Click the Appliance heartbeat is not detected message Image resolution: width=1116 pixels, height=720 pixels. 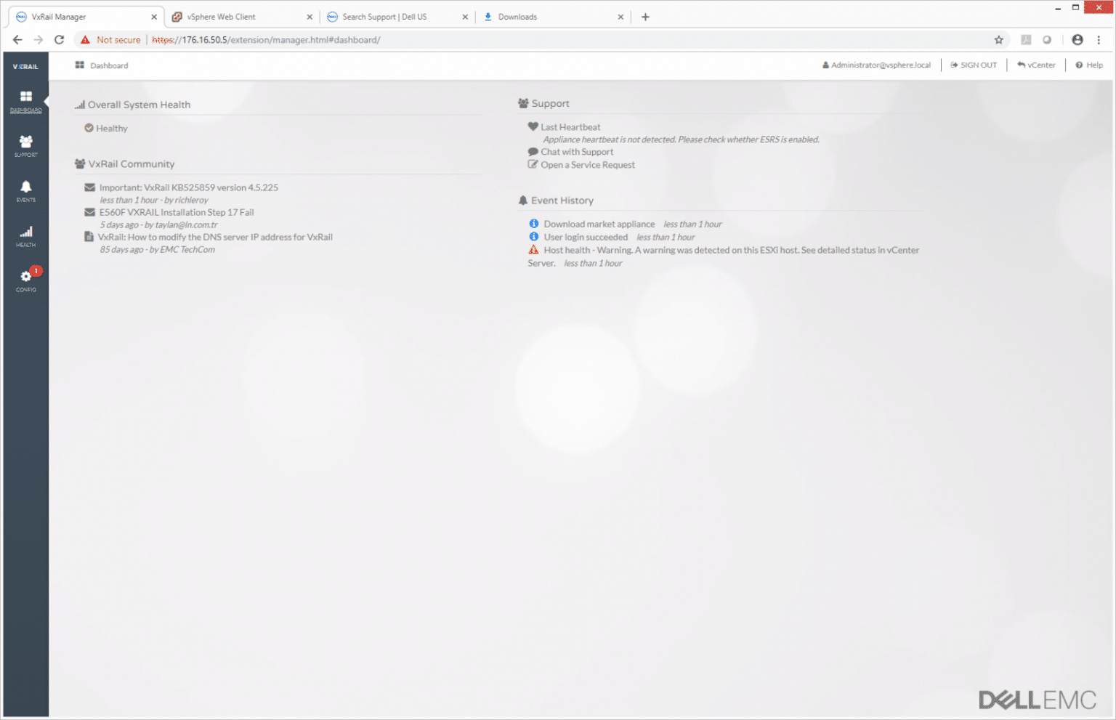(681, 139)
